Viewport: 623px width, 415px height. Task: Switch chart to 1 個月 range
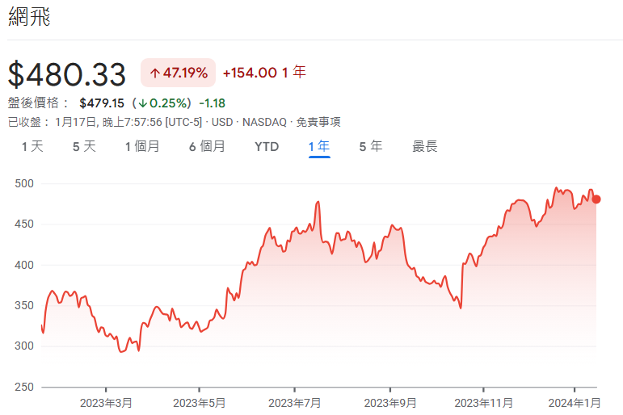[x=142, y=146]
